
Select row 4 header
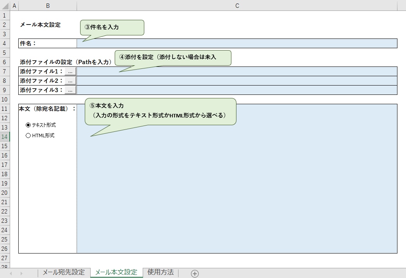click(x=5, y=43)
